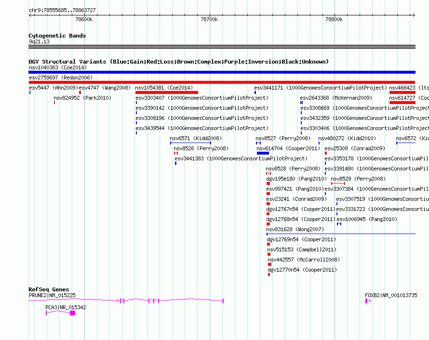The image size is (429, 340).
Task: Click the 78700k position on the ruler
Action: click(x=209, y=19)
